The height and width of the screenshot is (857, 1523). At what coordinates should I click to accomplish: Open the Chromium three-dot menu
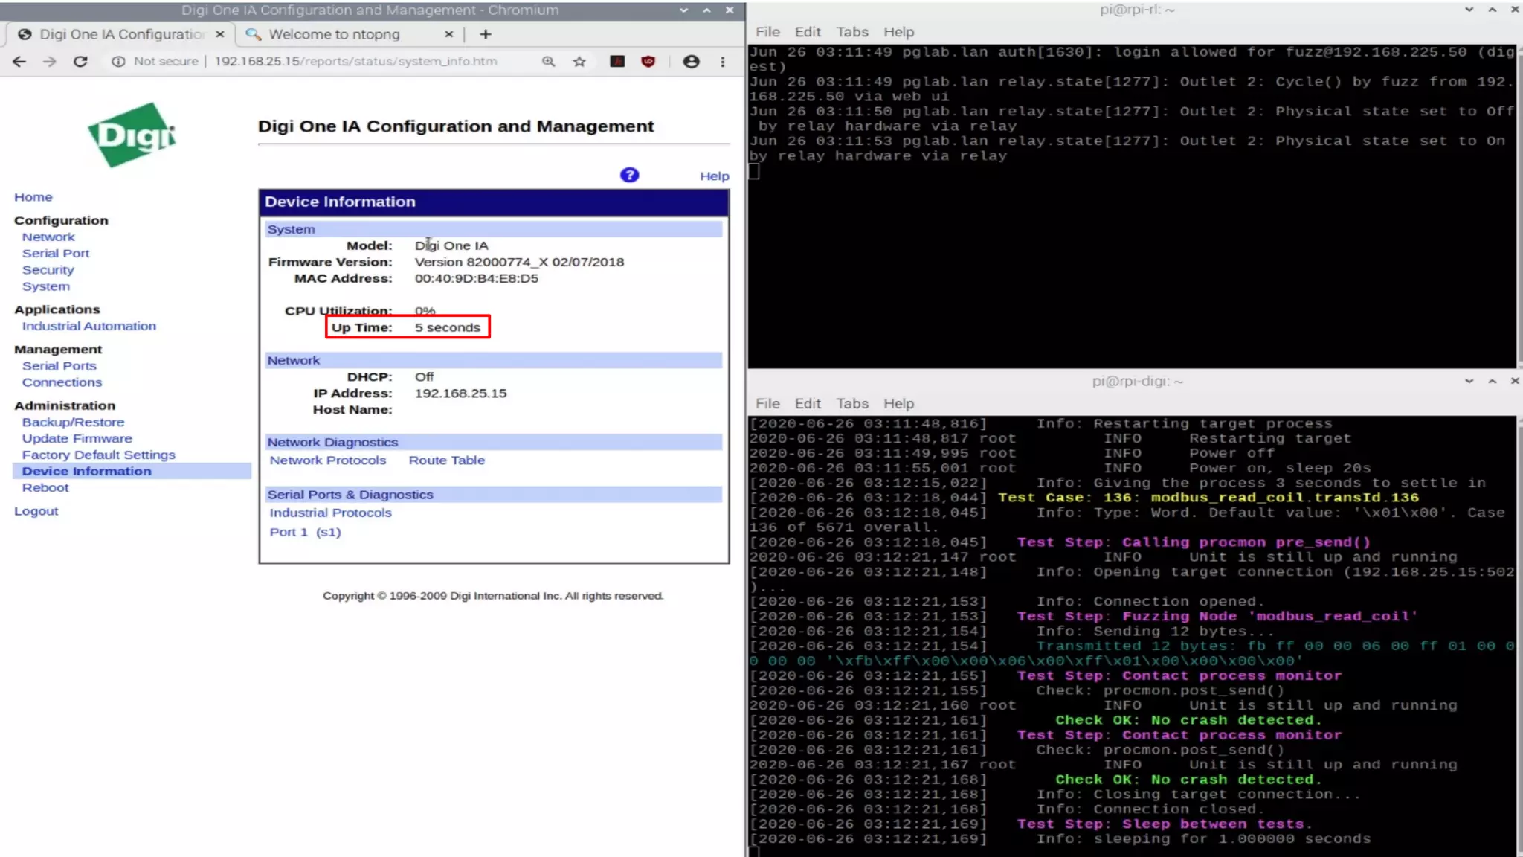point(723,62)
